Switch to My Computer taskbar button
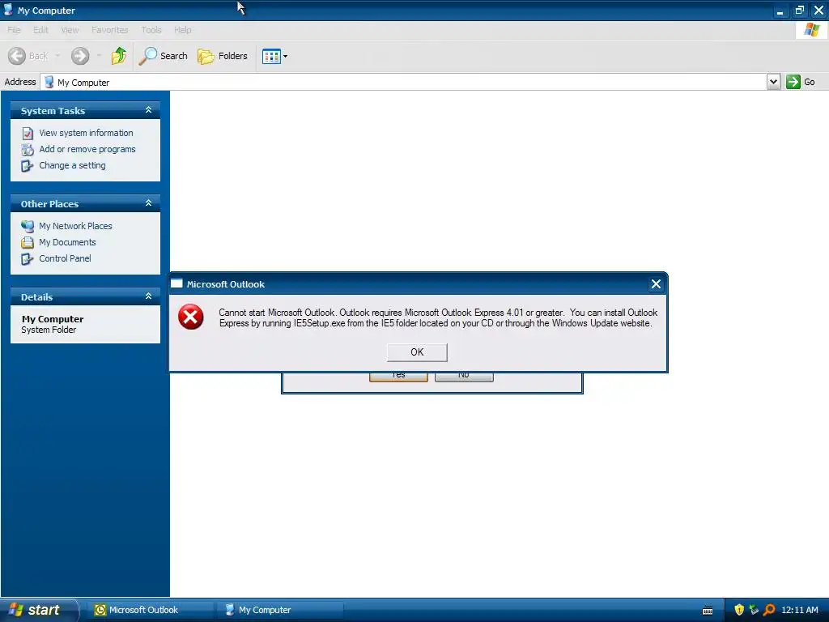Image resolution: width=829 pixels, height=622 pixels. 280,610
